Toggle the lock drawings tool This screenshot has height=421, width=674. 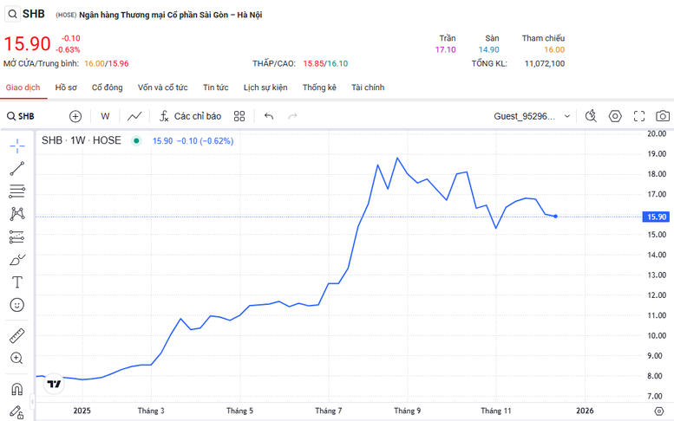coord(16,411)
